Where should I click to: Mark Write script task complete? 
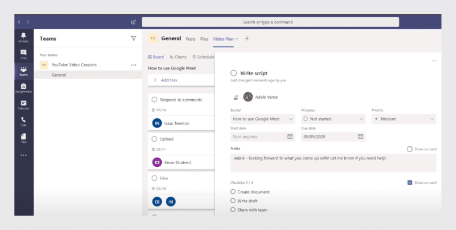pos(234,73)
